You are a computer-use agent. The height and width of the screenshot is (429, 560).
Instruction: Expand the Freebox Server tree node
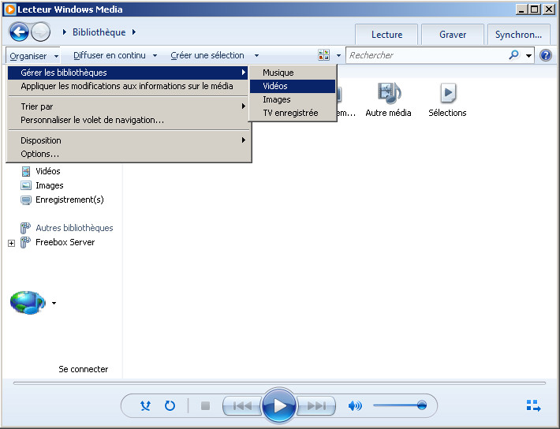click(x=11, y=243)
